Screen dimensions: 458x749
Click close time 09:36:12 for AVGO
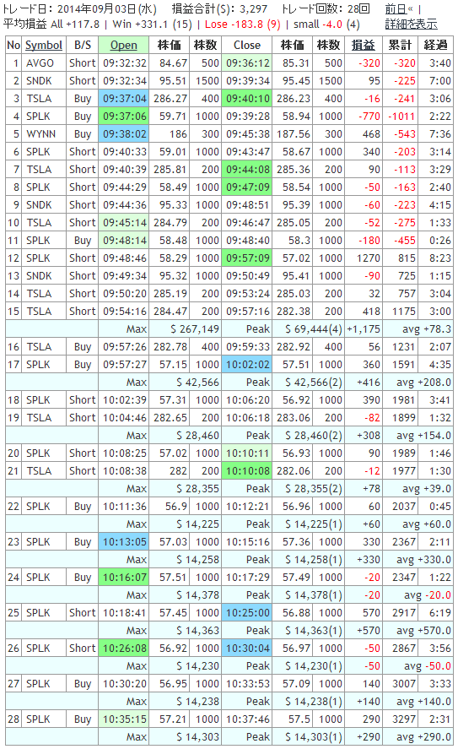(x=247, y=63)
